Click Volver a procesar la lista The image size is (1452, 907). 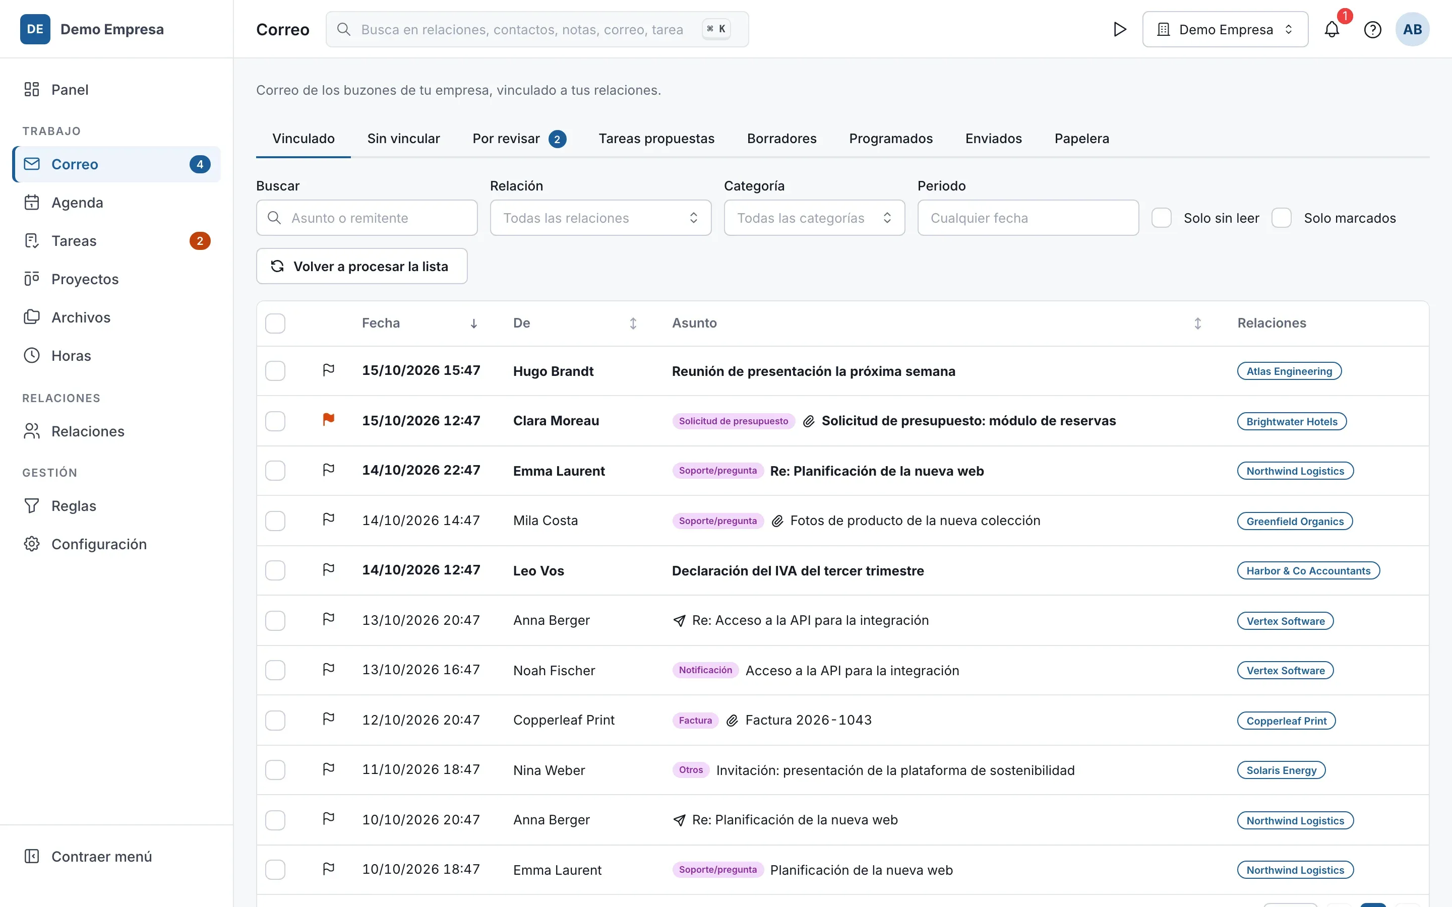tap(362, 267)
